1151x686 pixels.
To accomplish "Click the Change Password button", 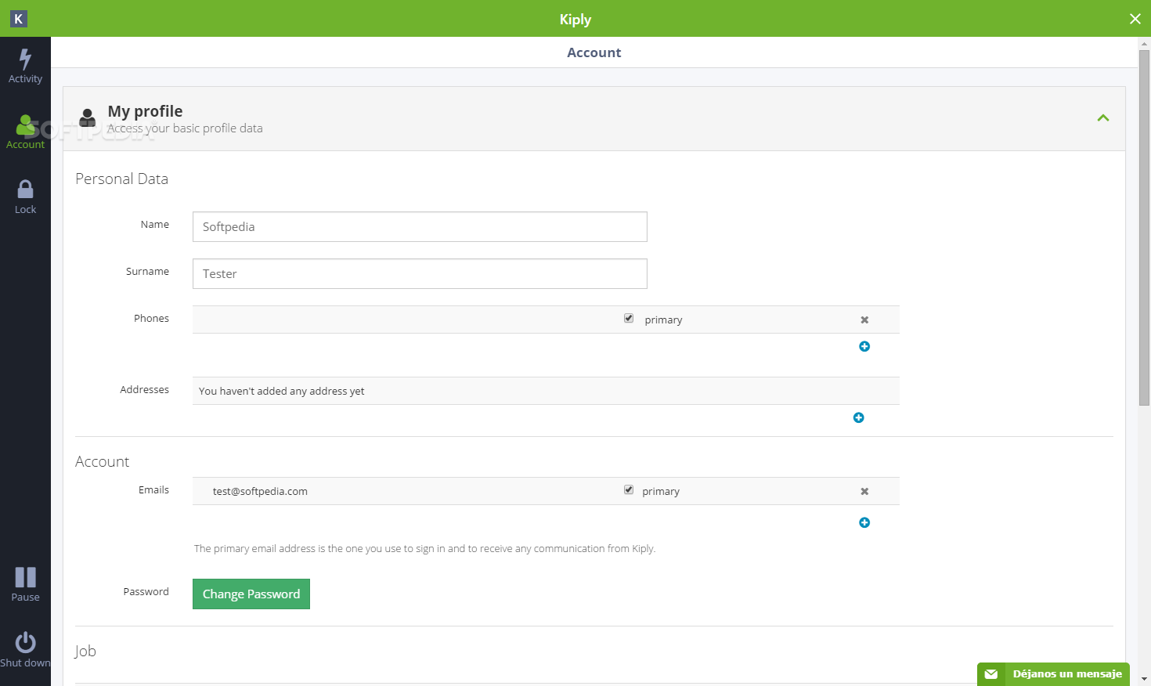I will tap(251, 594).
